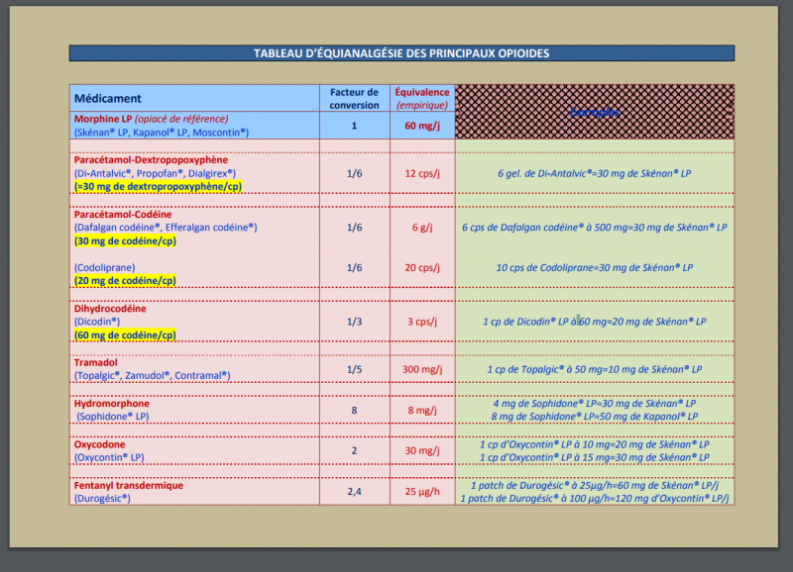Viewport: 793px width, 572px height.
Task: Click the '12 cps/j' equivalence cell
Action: coord(422,173)
